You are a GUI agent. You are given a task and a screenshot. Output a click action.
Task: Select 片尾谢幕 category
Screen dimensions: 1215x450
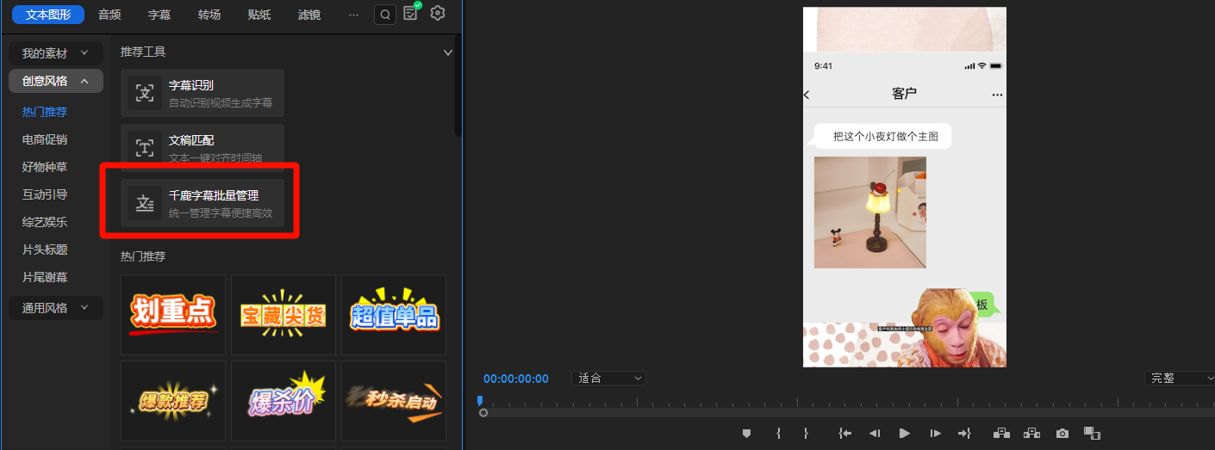[45, 277]
